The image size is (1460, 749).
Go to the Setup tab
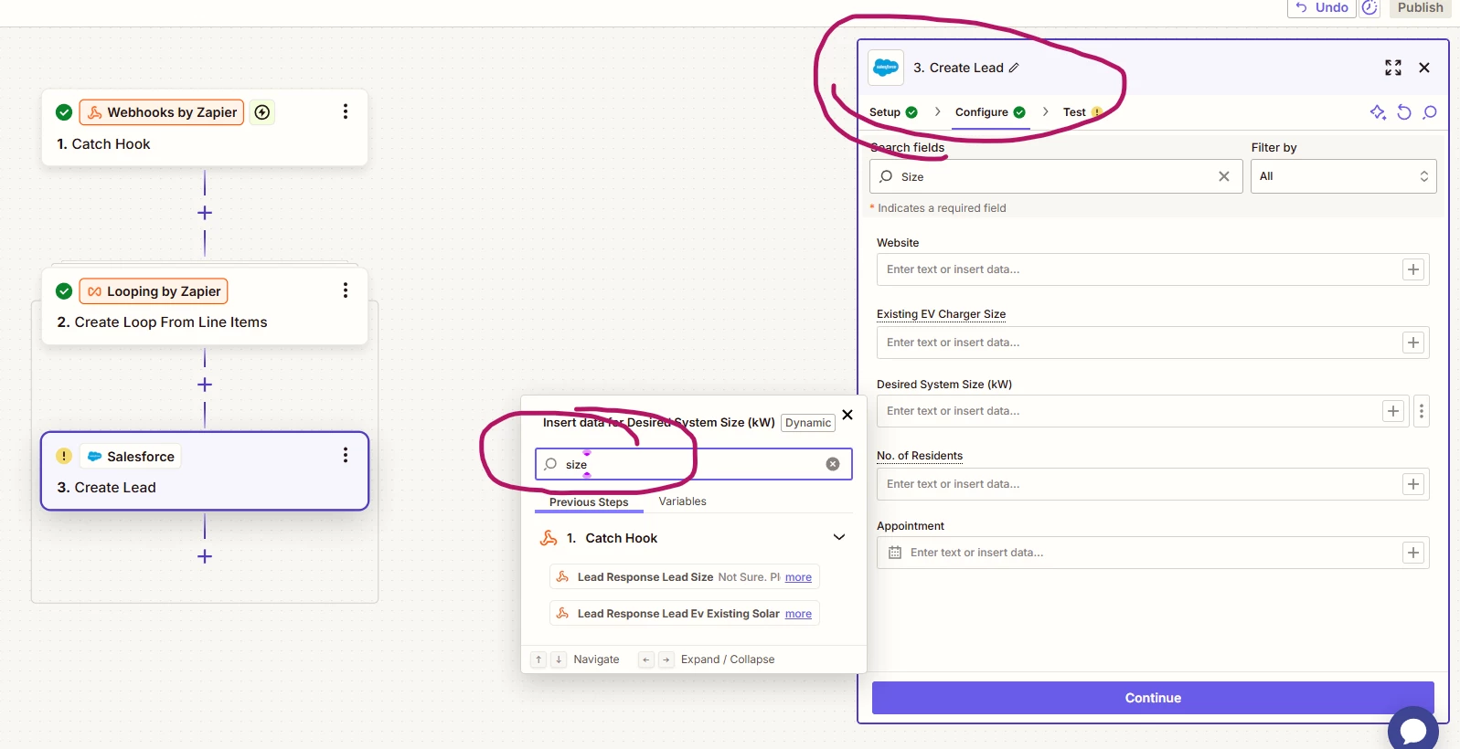(893, 112)
